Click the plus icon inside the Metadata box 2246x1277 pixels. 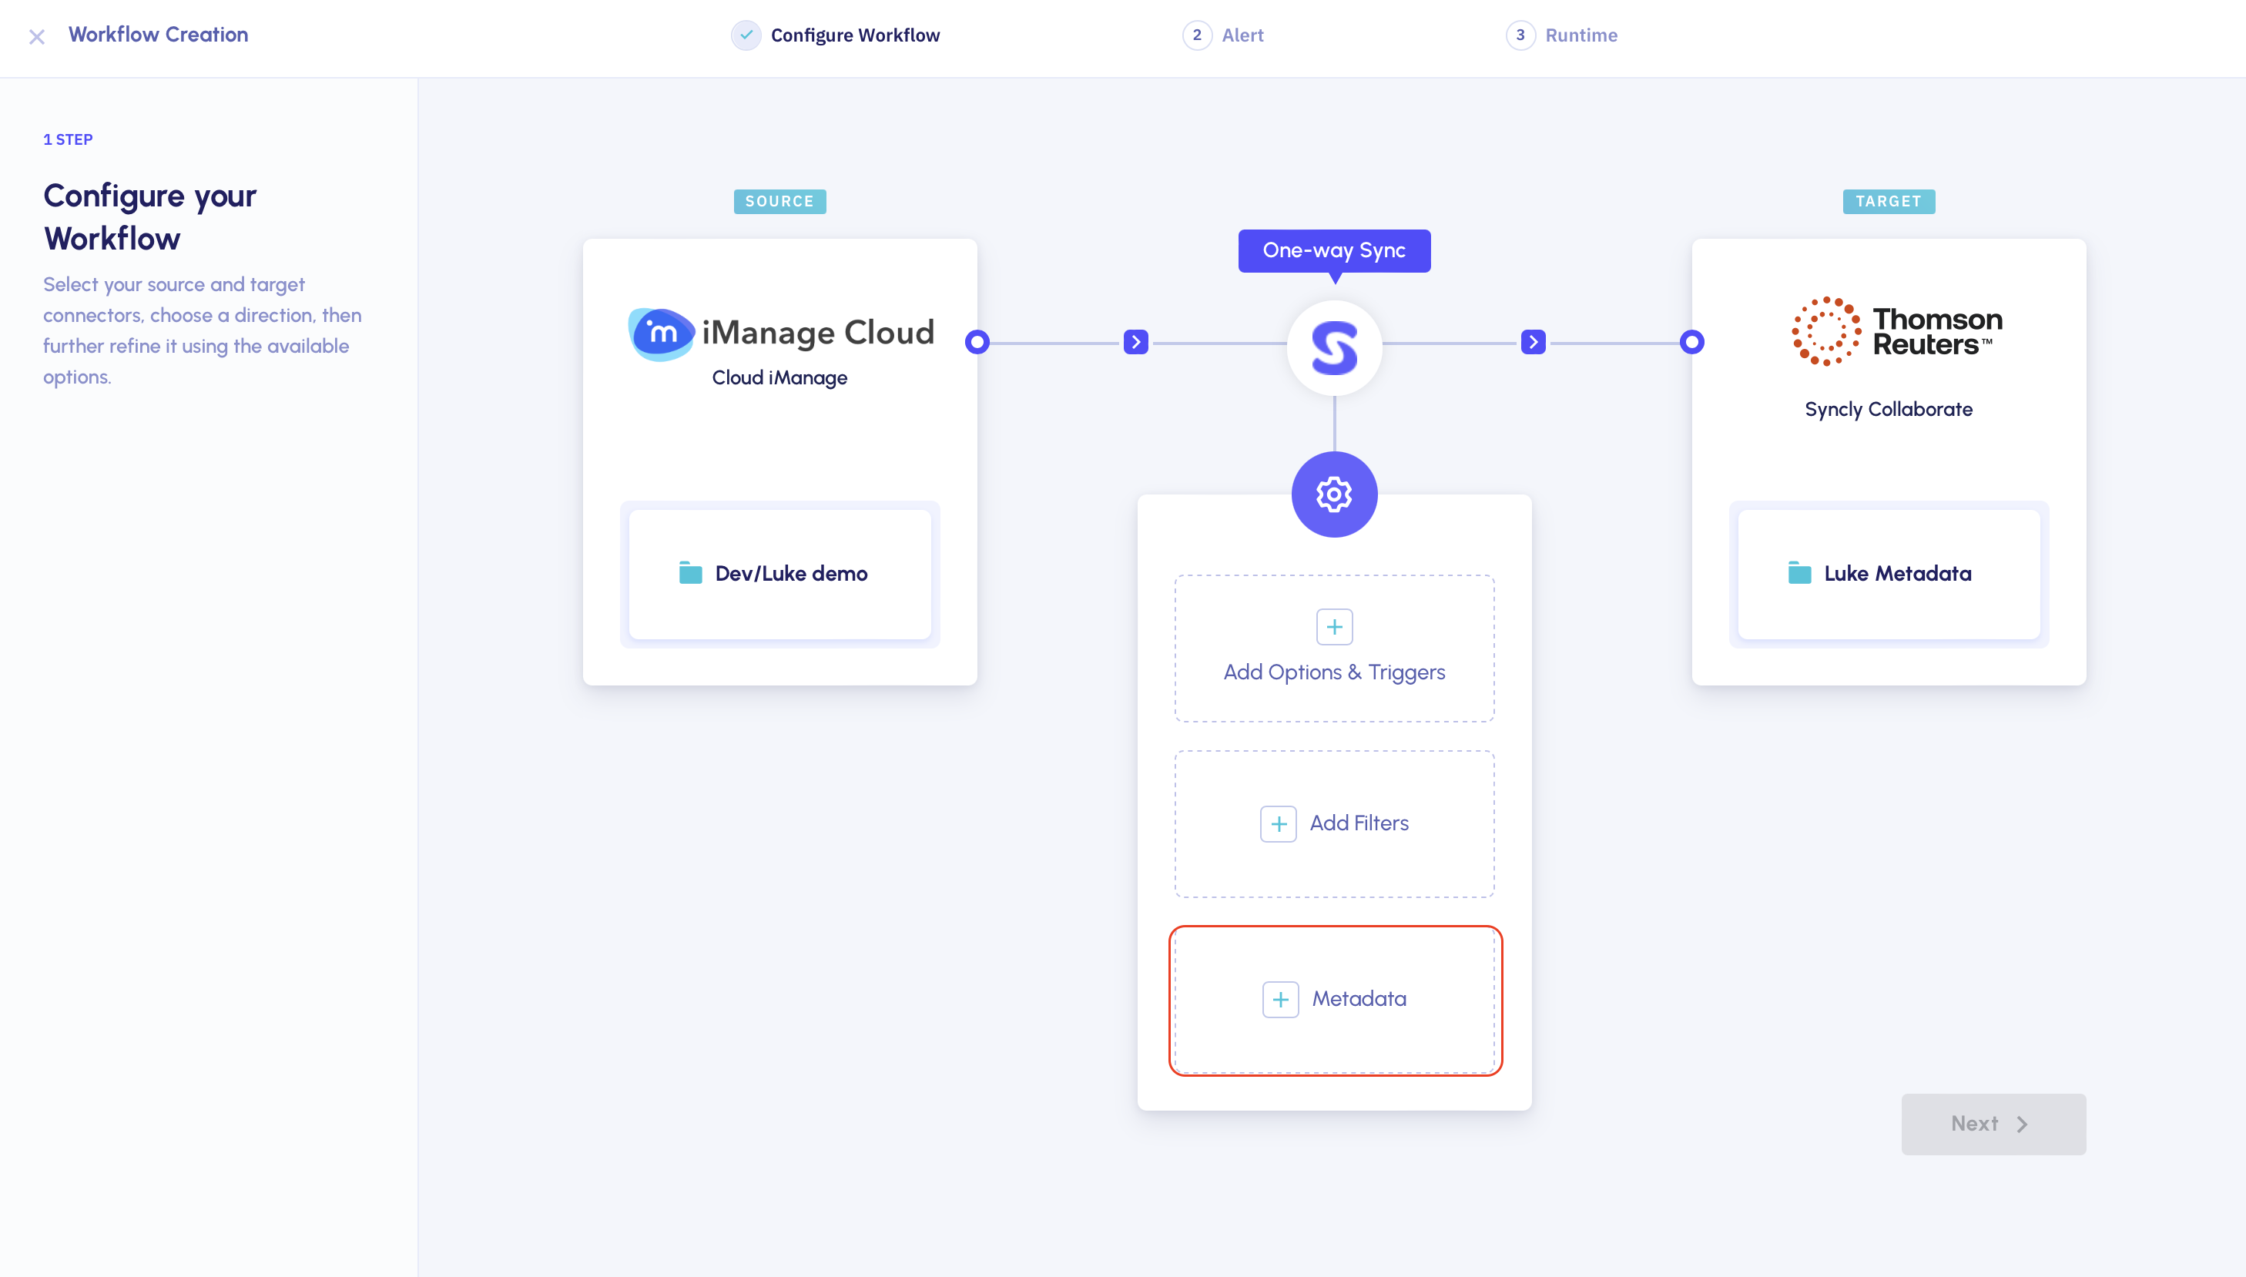pyautogui.click(x=1279, y=998)
